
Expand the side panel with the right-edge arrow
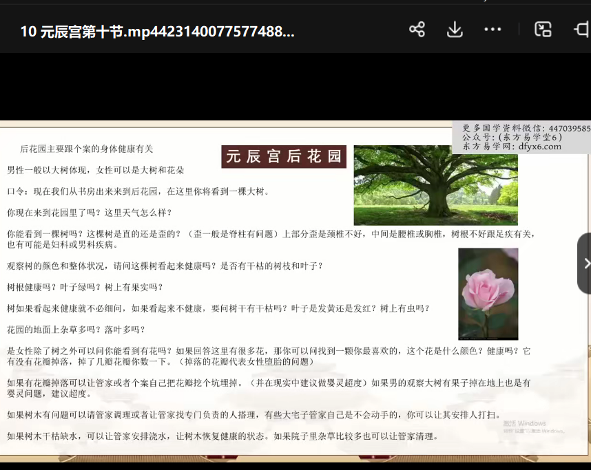tap(585, 264)
